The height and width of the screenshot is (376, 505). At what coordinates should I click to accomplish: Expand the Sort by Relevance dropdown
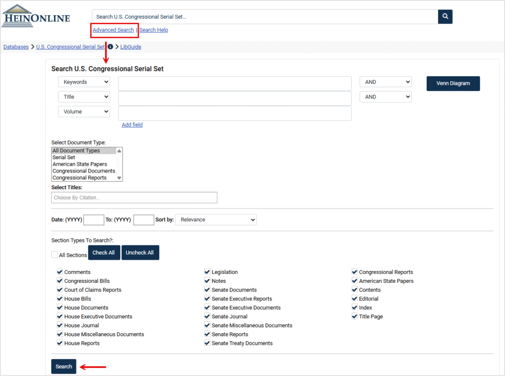coord(216,220)
